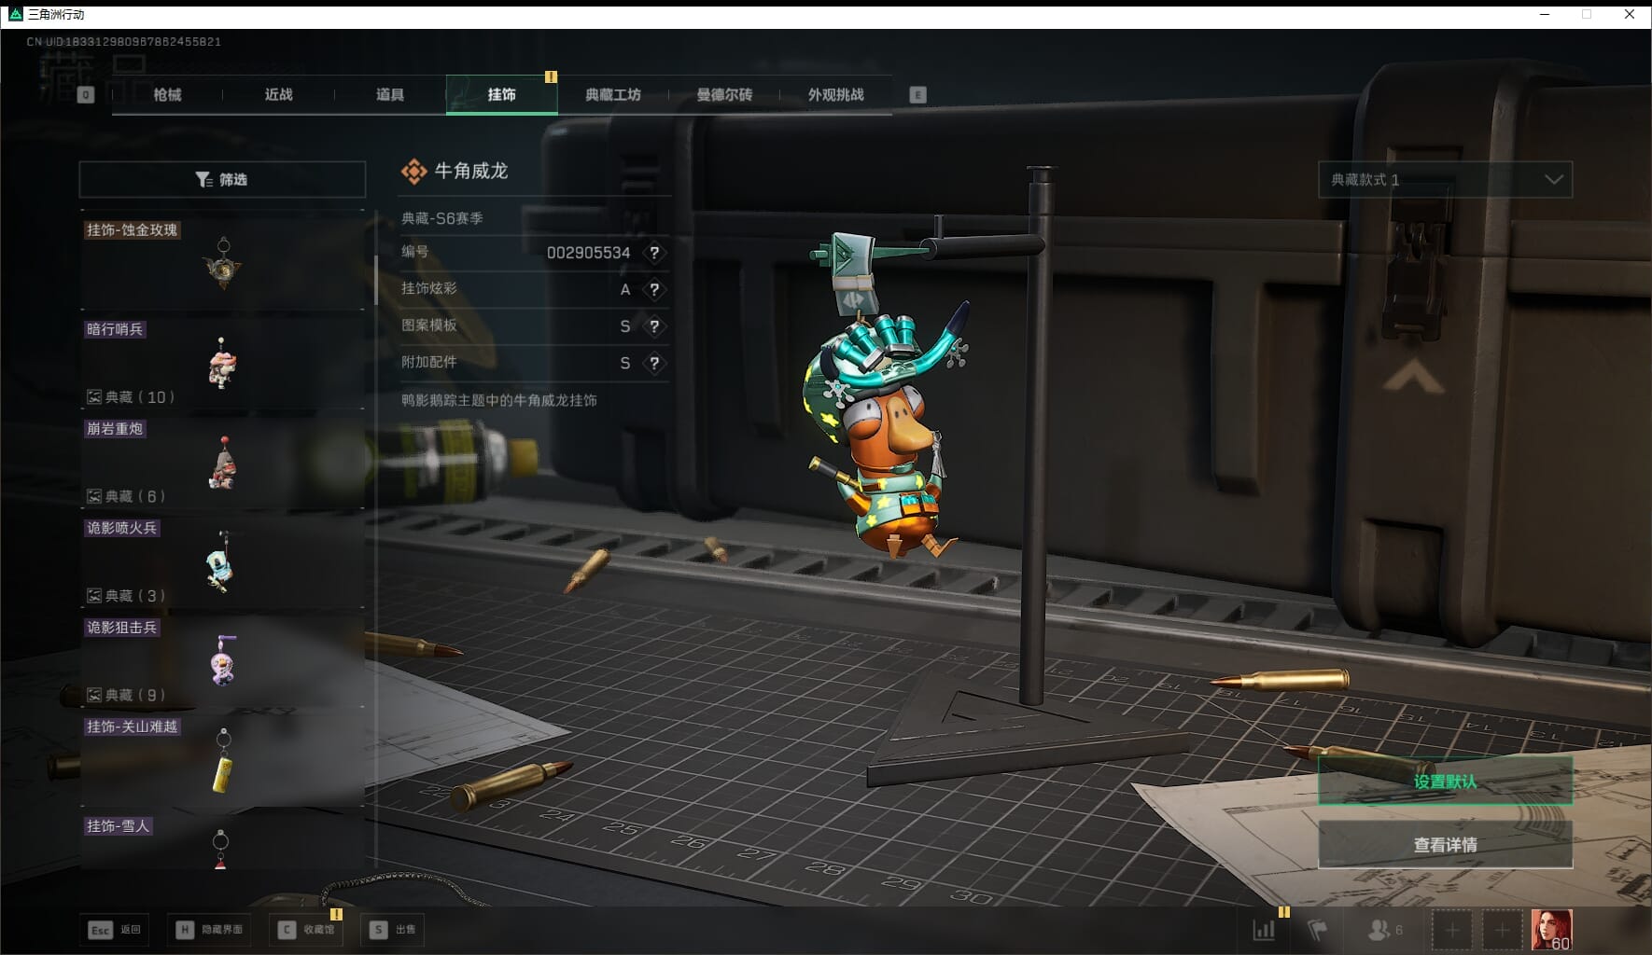Click the flags icon in bottom bar
The width and height of the screenshot is (1652, 955).
pos(1317,930)
